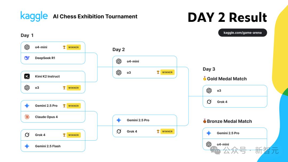Click the WeChat watermark icon
288x162 pixels.
215,150
